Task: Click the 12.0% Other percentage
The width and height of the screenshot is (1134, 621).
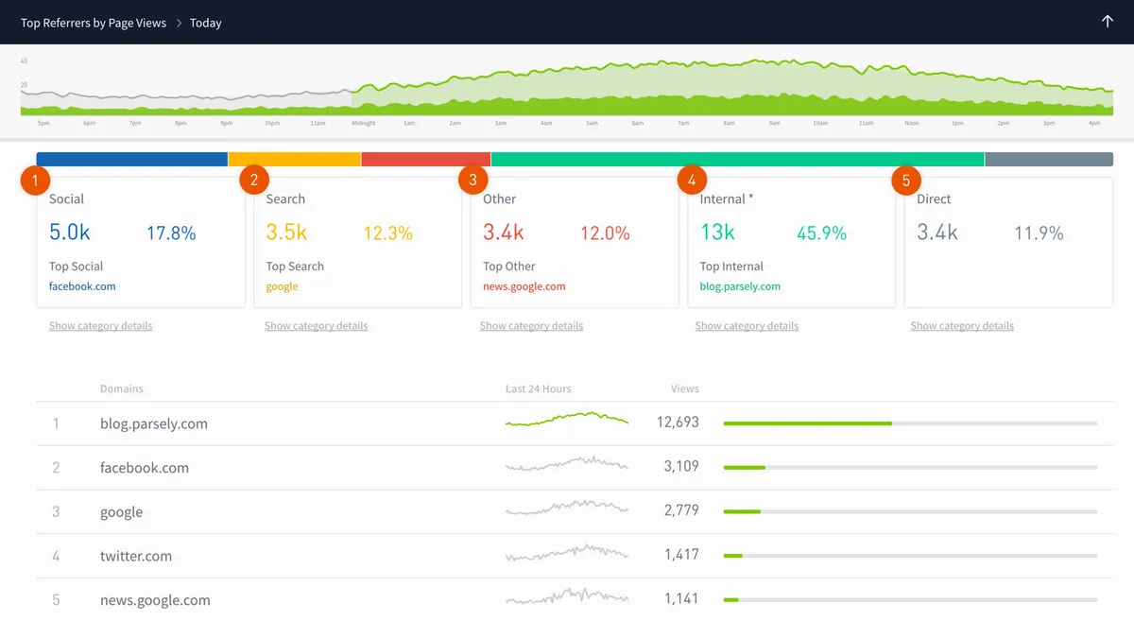Action: 605,233
